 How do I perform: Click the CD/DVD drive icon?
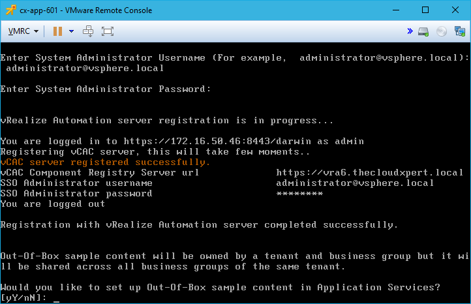pos(442,31)
